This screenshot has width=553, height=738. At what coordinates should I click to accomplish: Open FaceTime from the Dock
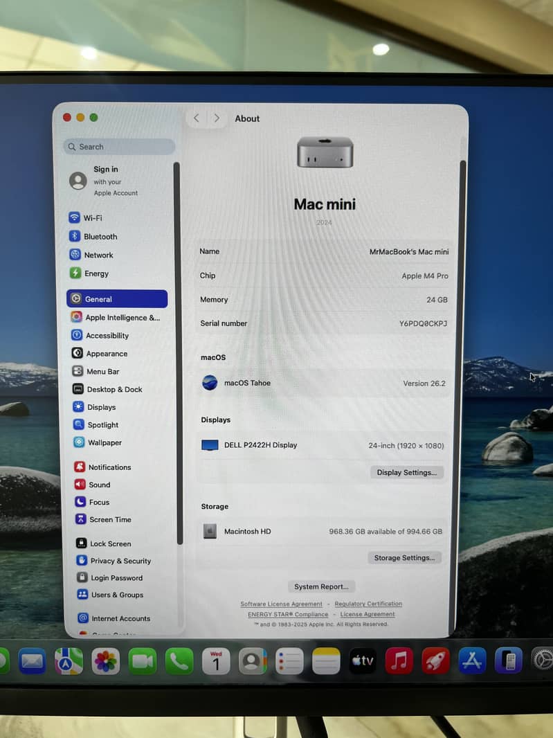click(142, 661)
